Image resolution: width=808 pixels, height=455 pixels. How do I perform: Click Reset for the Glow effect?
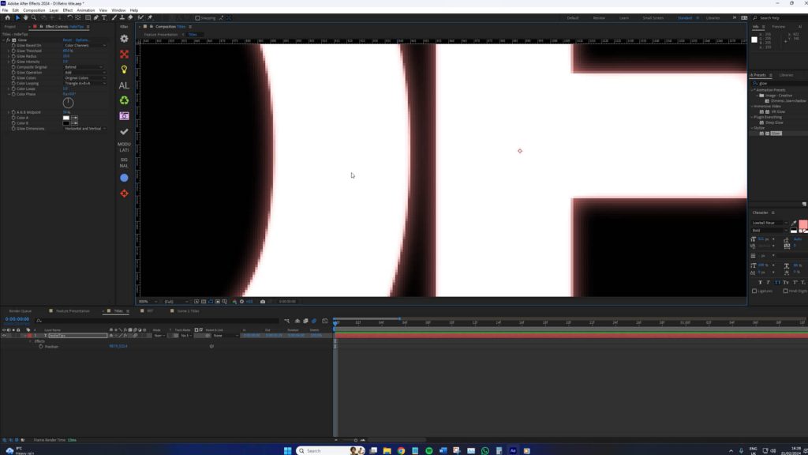pyautogui.click(x=68, y=39)
